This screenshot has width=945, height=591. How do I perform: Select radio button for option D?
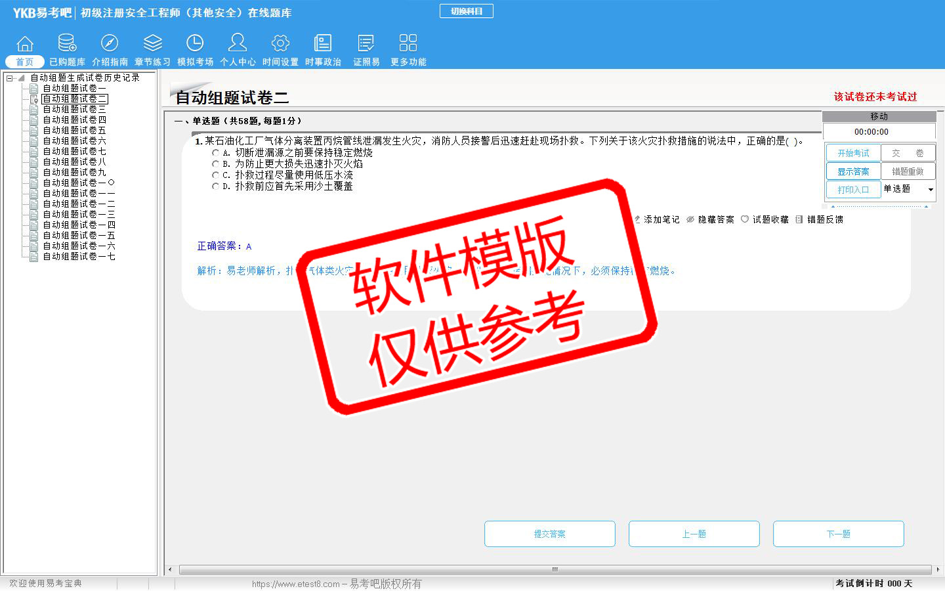[215, 186]
